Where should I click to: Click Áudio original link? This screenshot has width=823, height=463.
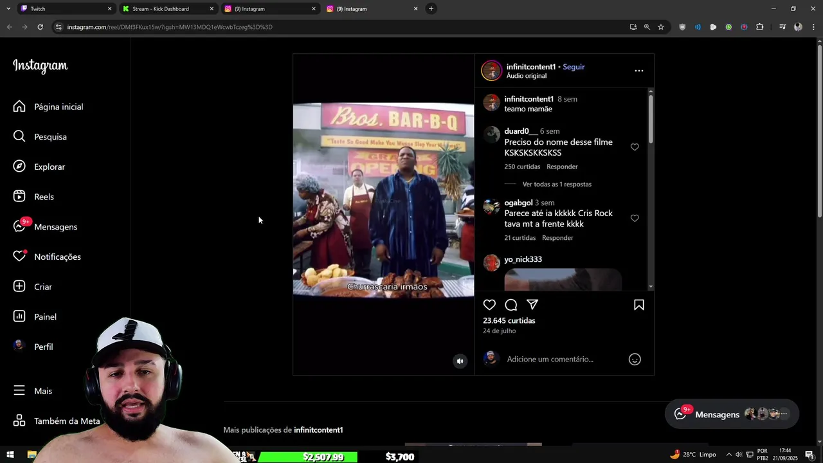point(527,76)
